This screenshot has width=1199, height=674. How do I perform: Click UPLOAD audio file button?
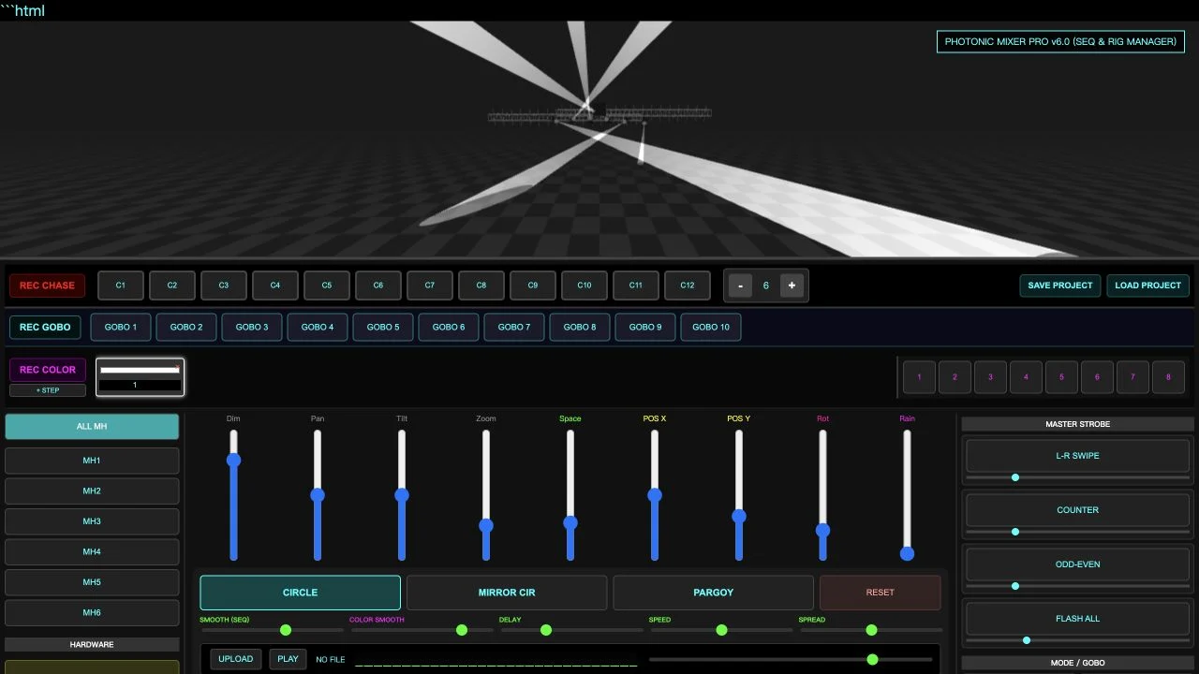[x=236, y=659]
